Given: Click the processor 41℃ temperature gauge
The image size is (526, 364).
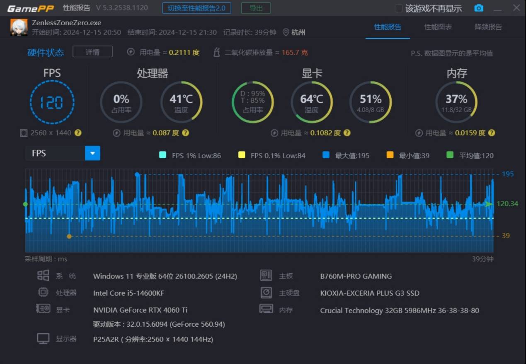Looking at the screenshot, I should tap(181, 102).
